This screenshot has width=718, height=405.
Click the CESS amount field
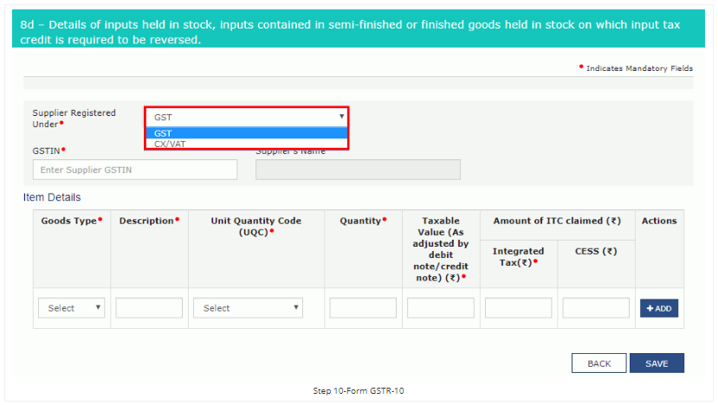[596, 308]
